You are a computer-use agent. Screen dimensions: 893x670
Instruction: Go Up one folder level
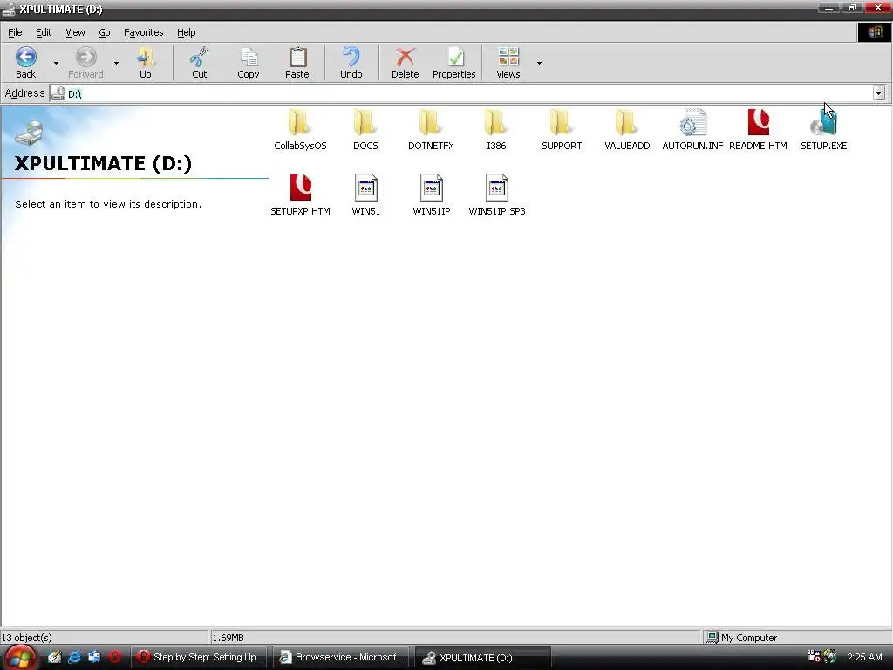click(146, 63)
